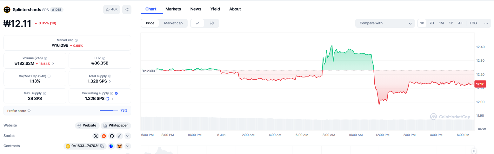Set chart range to 1M
This screenshot has width=494, height=154.
pos(441,23)
